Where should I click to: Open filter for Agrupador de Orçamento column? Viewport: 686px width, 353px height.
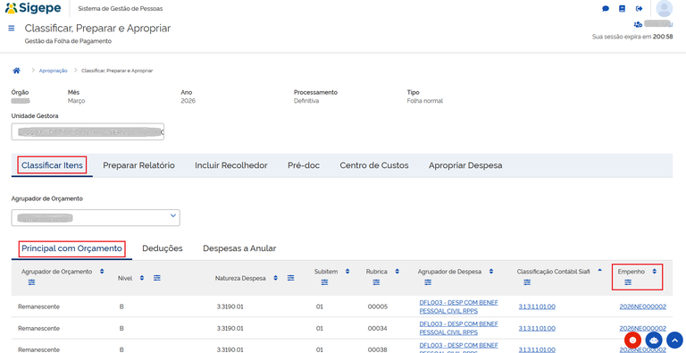31,283
